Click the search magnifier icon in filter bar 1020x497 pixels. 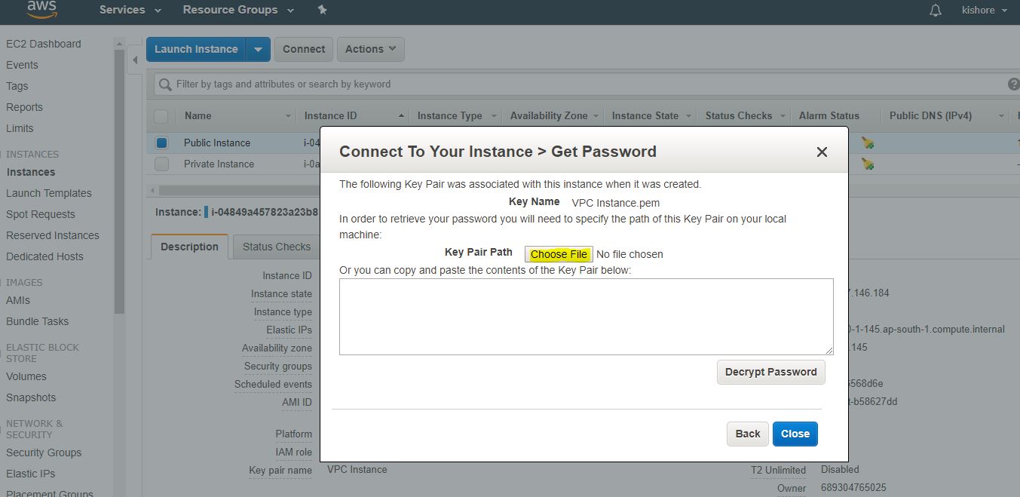tap(164, 84)
